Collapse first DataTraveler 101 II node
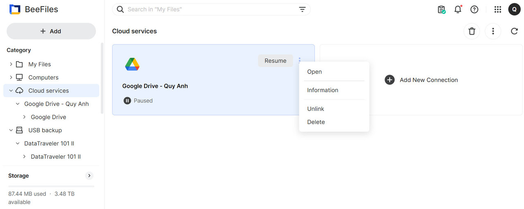This screenshot has height=209, width=524. tap(18, 143)
